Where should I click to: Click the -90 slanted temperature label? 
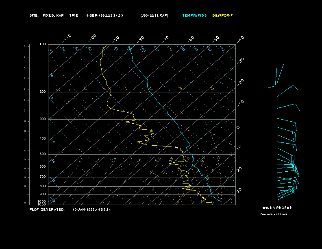point(115,39)
